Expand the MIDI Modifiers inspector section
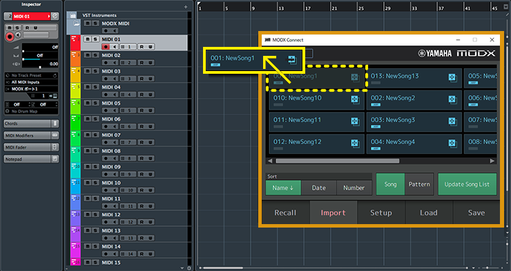 [55, 135]
